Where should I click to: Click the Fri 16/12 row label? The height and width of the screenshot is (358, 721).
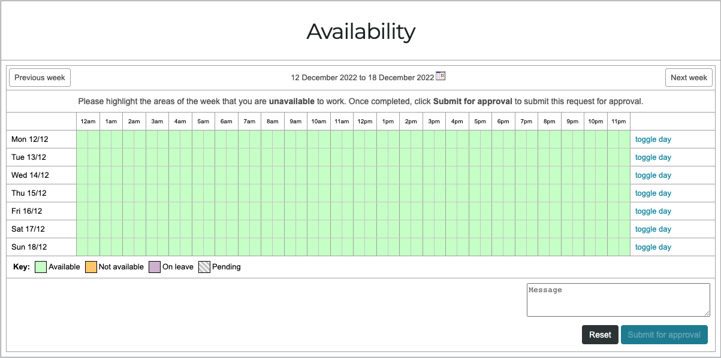(x=27, y=211)
